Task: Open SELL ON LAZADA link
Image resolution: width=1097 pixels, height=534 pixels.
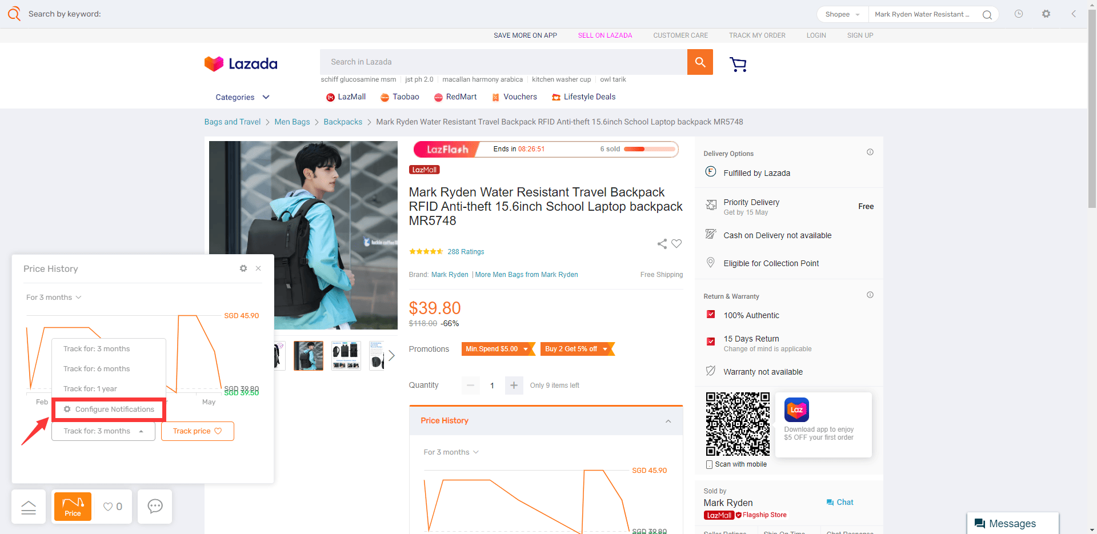Action: coord(605,35)
